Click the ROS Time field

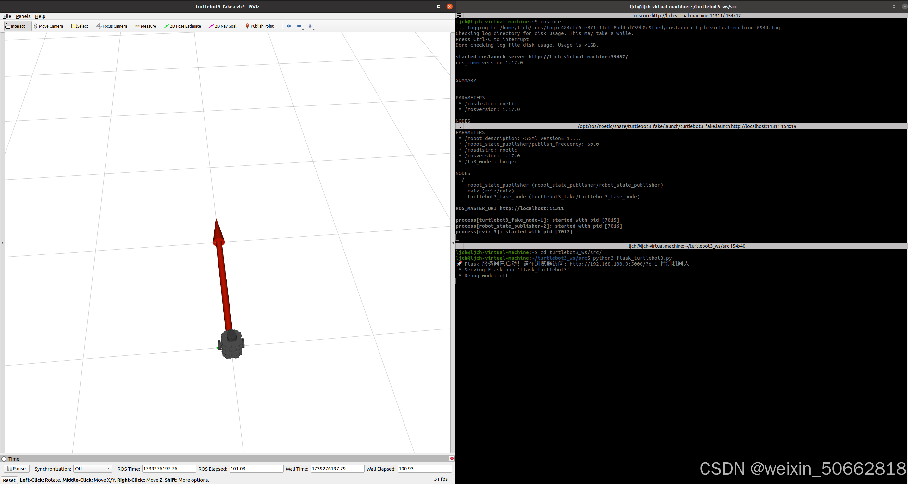[x=169, y=468]
